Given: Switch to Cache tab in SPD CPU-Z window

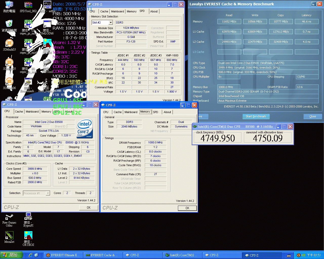Looking at the screenshot, I should click(x=104, y=11).
